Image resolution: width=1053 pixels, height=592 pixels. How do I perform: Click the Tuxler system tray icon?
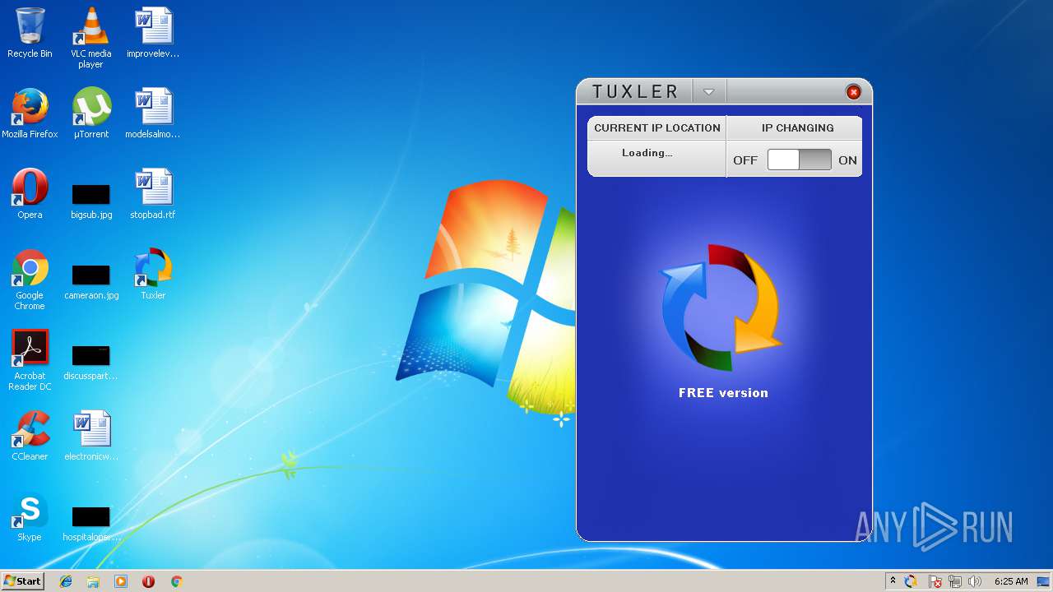coord(911,581)
